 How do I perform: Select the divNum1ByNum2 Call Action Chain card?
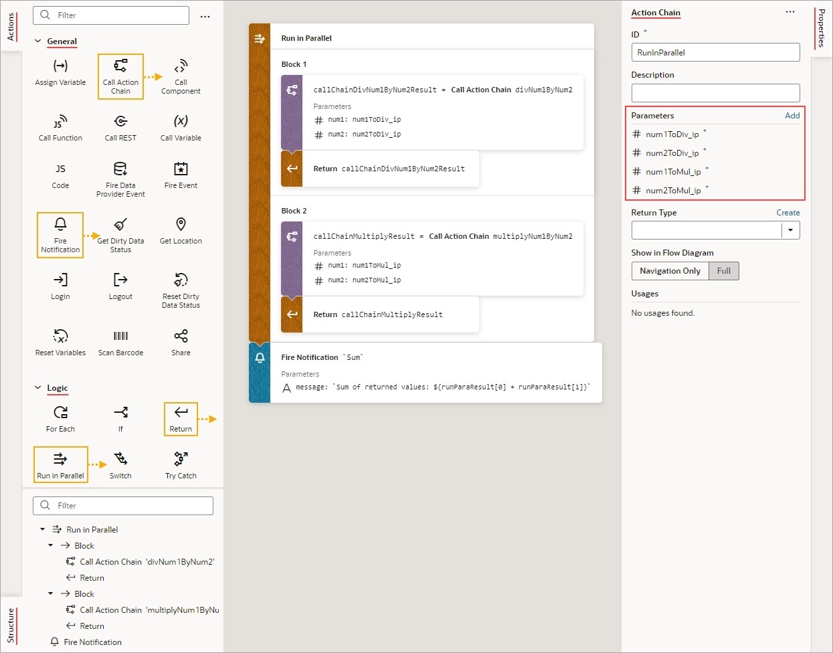coord(432,113)
